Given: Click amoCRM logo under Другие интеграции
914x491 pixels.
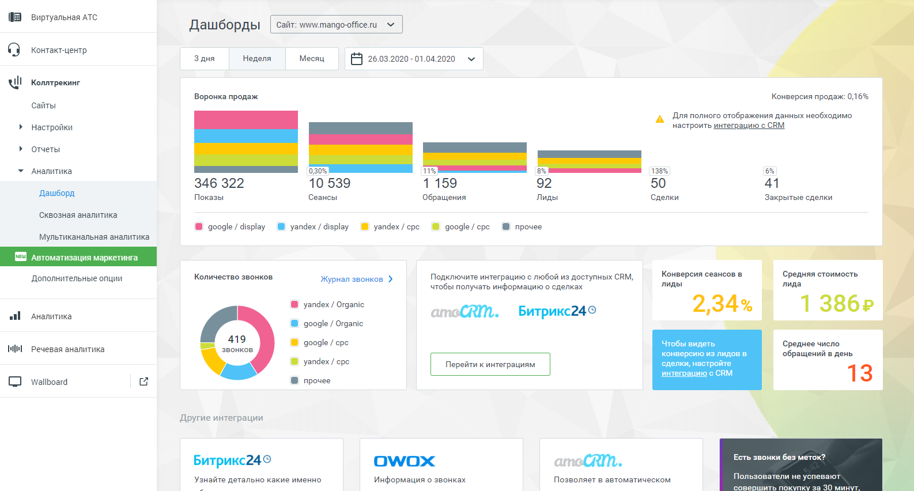Looking at the screenshot, I should click(588, 460).
